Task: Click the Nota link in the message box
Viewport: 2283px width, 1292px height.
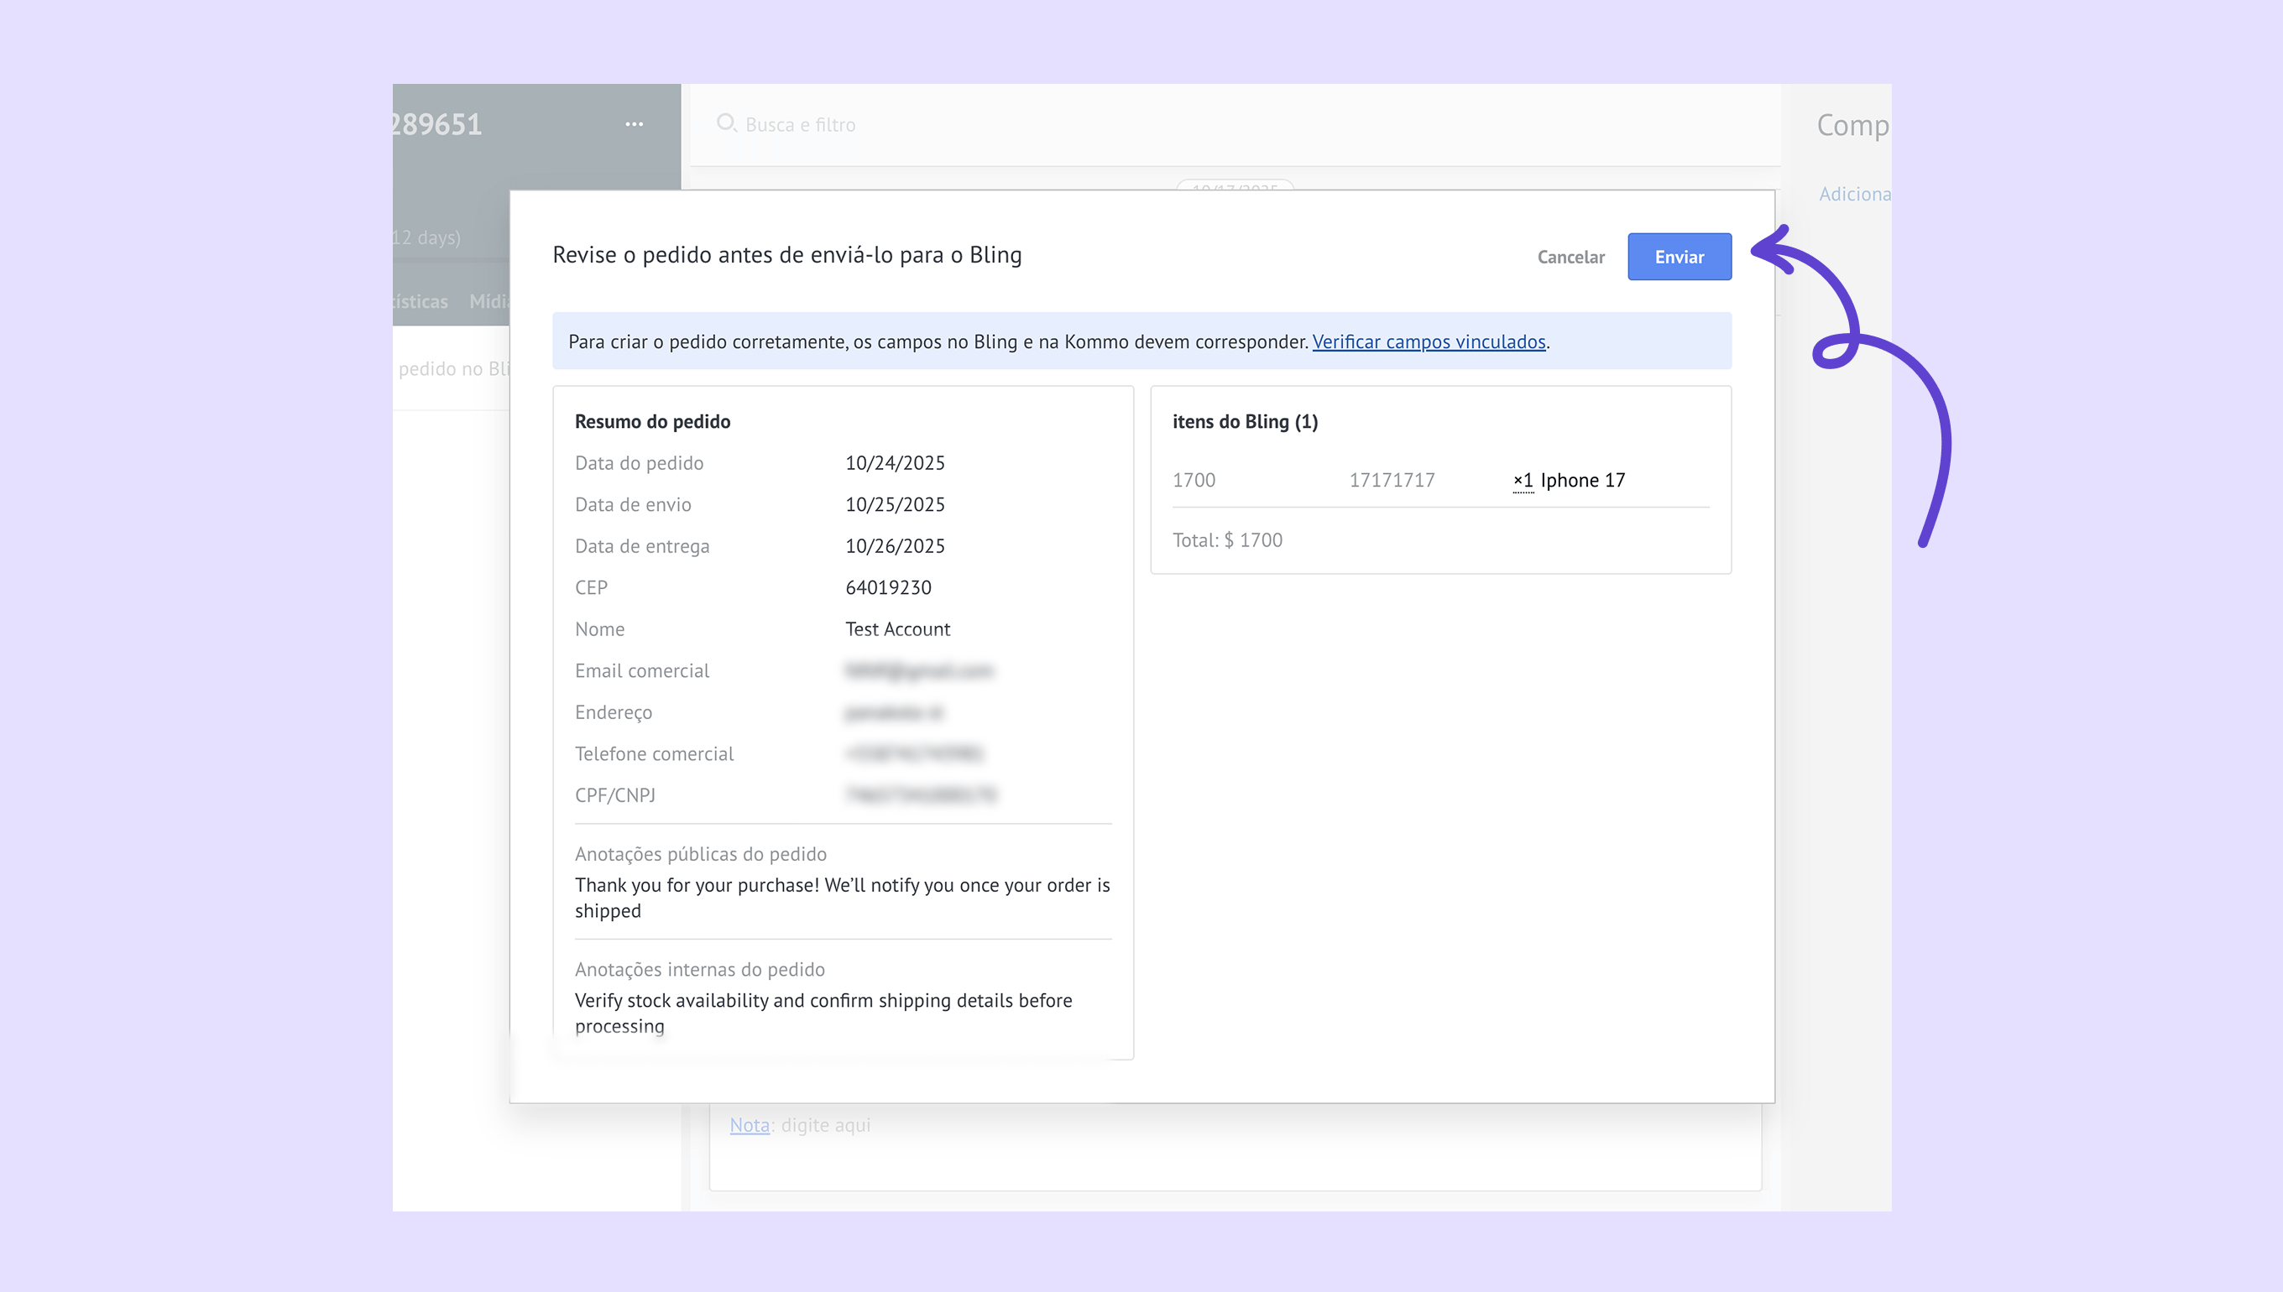Action: click(x=750, y=1125)
